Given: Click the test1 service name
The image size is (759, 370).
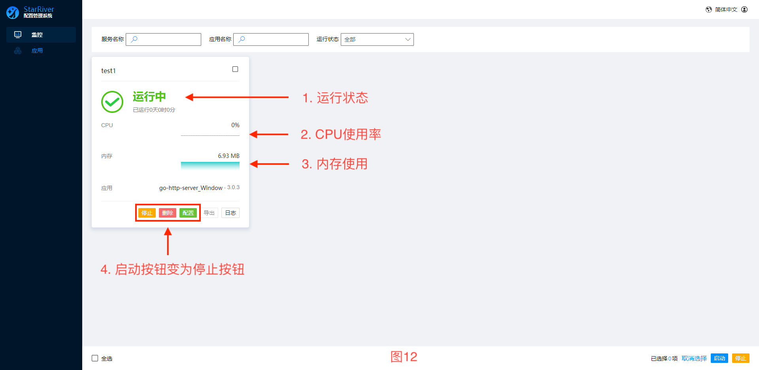Looking at the screenshot, I should [x=108, y=71].
